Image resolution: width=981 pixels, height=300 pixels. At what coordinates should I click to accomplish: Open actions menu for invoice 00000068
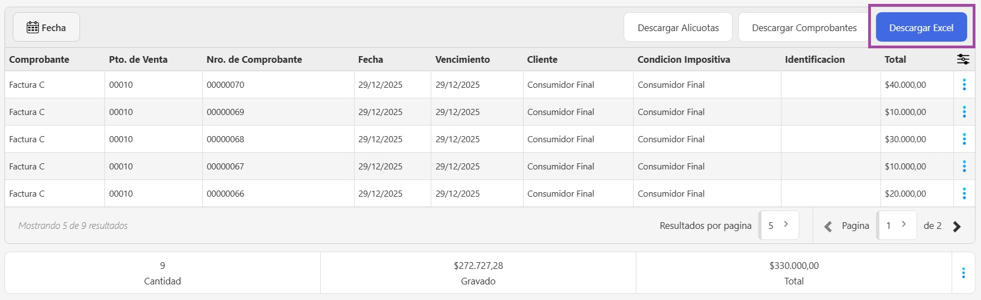point(964,139)
